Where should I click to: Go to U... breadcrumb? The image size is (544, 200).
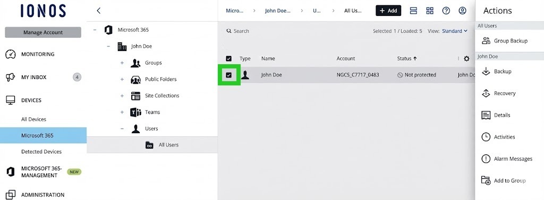pyautogui.click(x=317, y=11)
